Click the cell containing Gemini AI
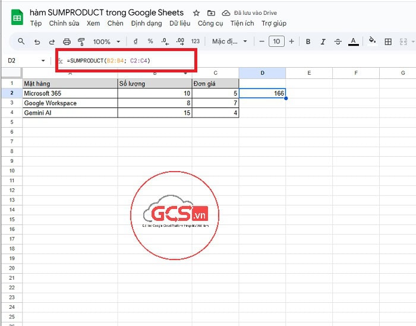This screenshot has height=326, width=416. coord(70,113)
